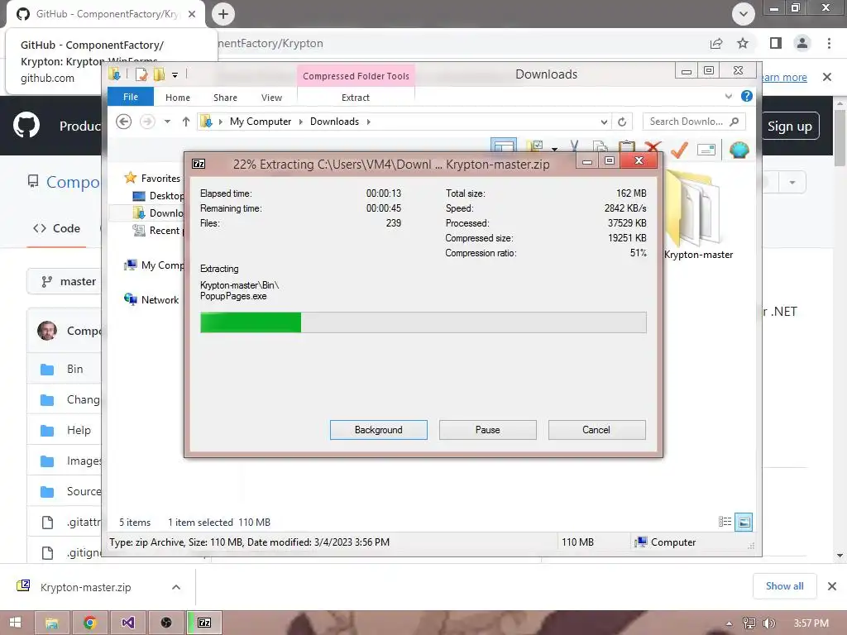Click the My Computer breadcrumb segment
The height and width of the screenshot is (635, 847).
point(261,122)
